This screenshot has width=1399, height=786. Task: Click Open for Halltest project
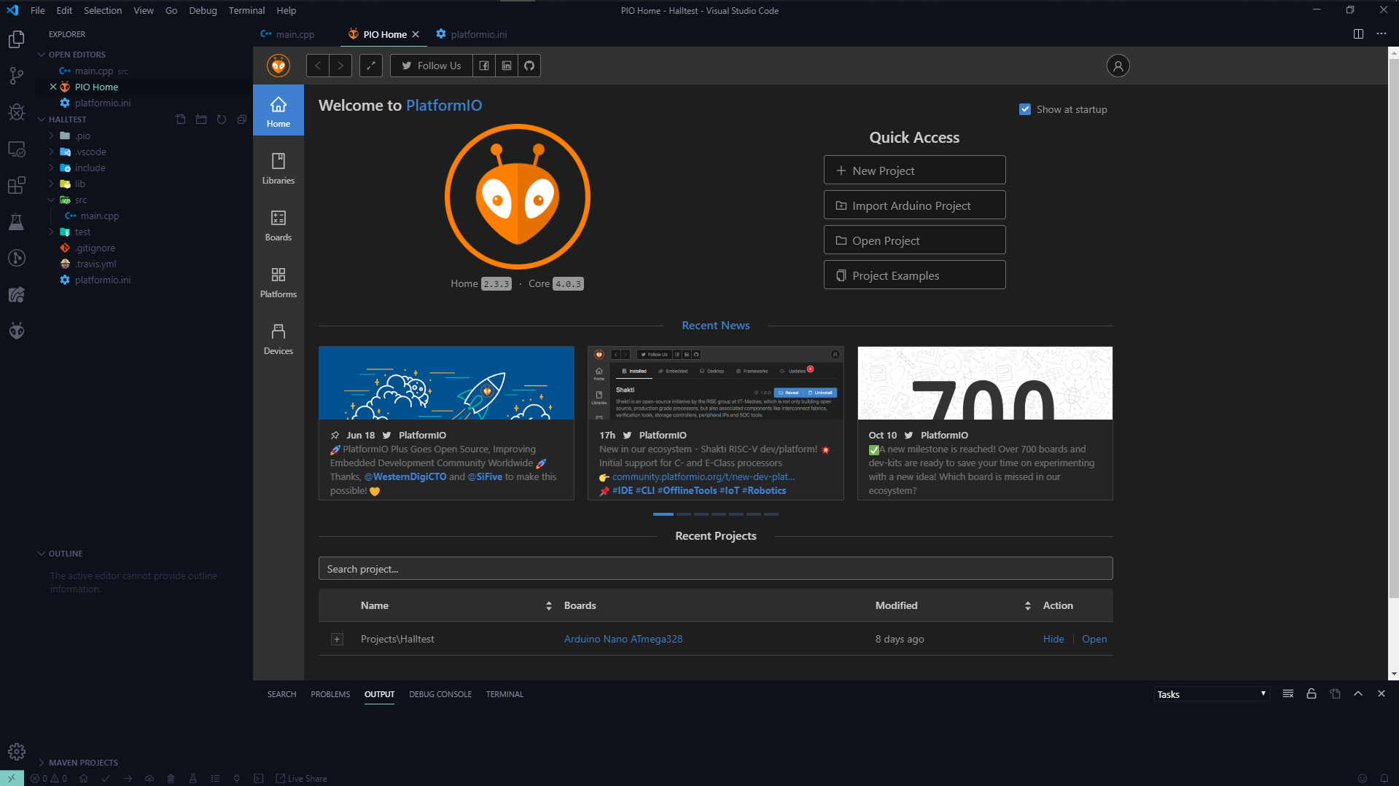click(x=1094, y=639)
